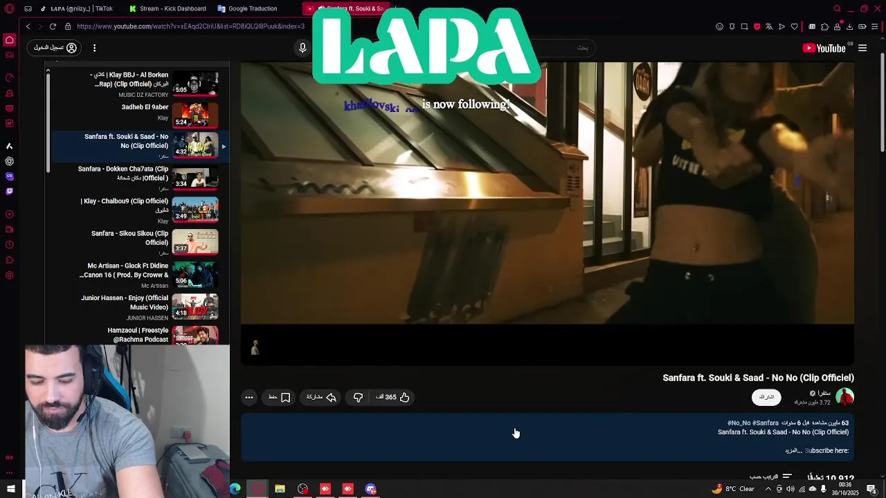The width and height of the screenshot is (886, 498).
Task: Expand the description with المزيد
Action: coord(793,450)
